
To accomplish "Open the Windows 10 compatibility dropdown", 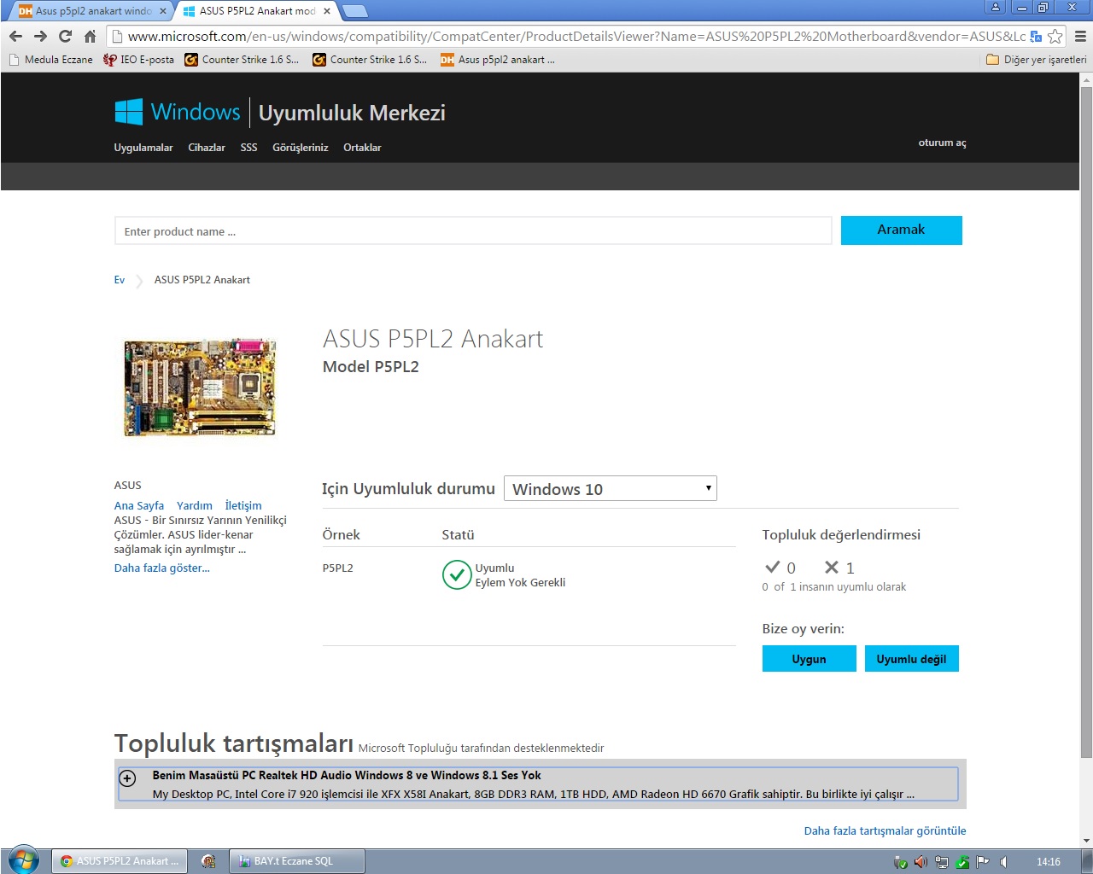I will tap(611, 488).
